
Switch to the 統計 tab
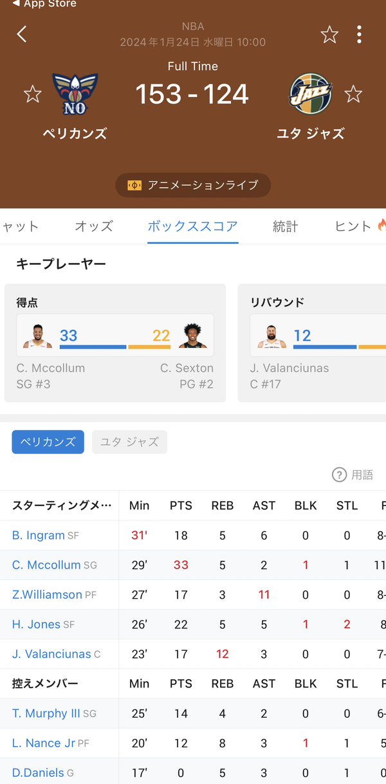pyautogui.click(x=286, y=226)
